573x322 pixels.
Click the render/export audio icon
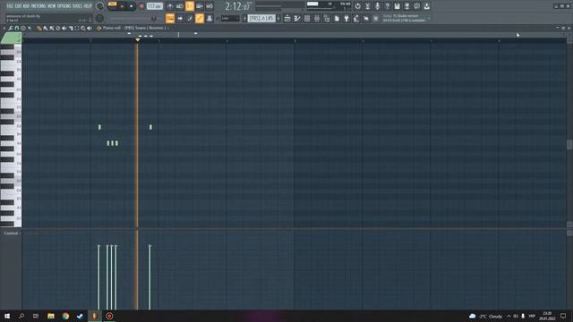point(406,6)
